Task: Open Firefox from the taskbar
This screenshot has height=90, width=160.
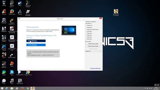Action: [x=22, y=88]
